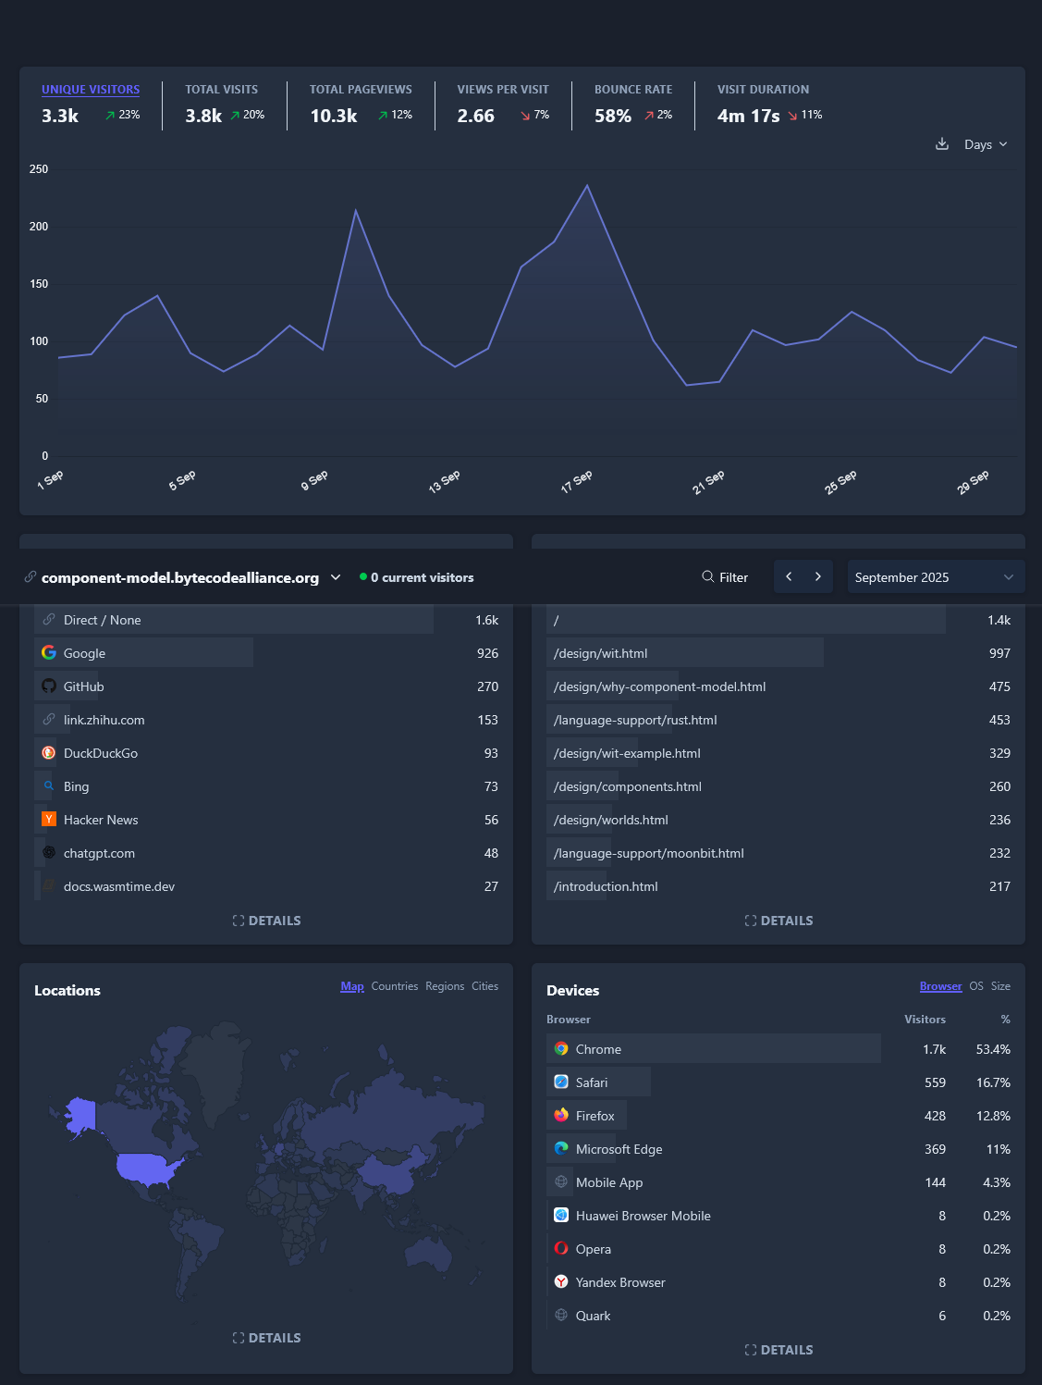Select the Unique Visitors metric
This screenshot has width=1042, height=1385.
pyautogui.click(x=91, y=90)
